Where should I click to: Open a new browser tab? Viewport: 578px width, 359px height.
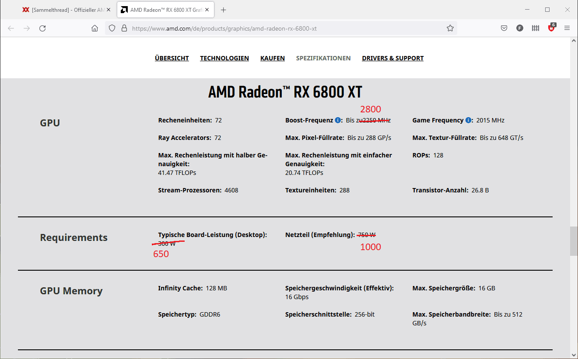(x=224, y=10)
